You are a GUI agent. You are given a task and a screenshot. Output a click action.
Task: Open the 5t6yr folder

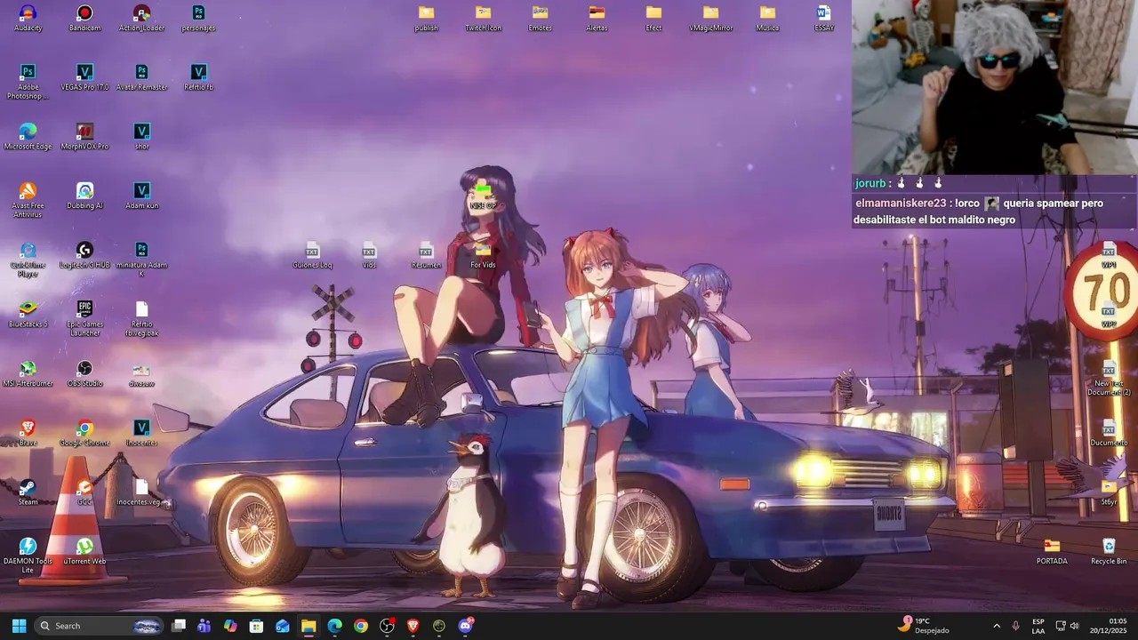pyautogui.click(x=1109, y=492)
